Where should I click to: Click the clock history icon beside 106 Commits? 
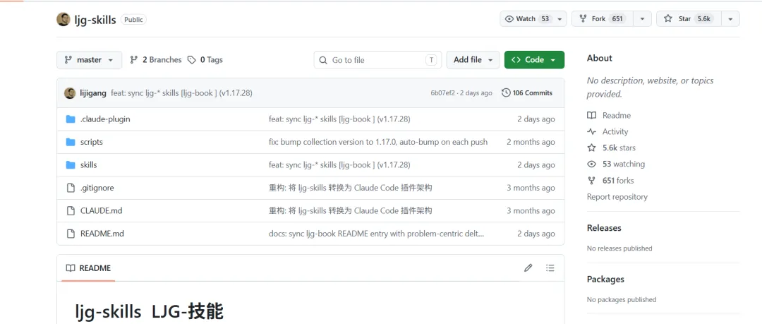(506, 92)
